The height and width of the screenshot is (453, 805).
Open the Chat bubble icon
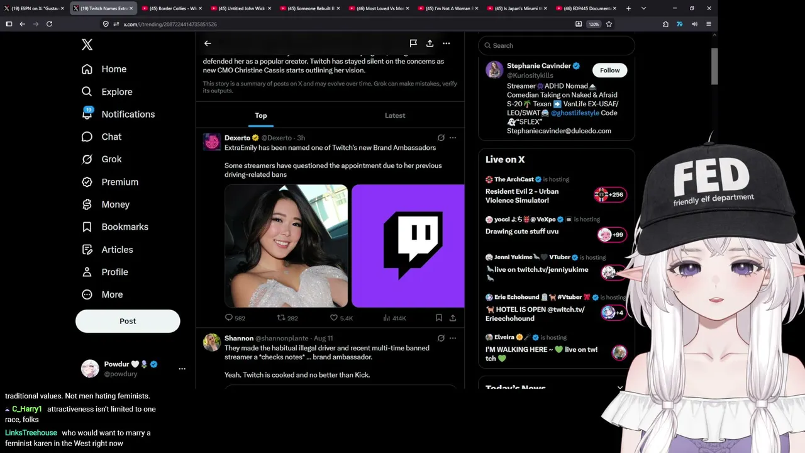87,137
